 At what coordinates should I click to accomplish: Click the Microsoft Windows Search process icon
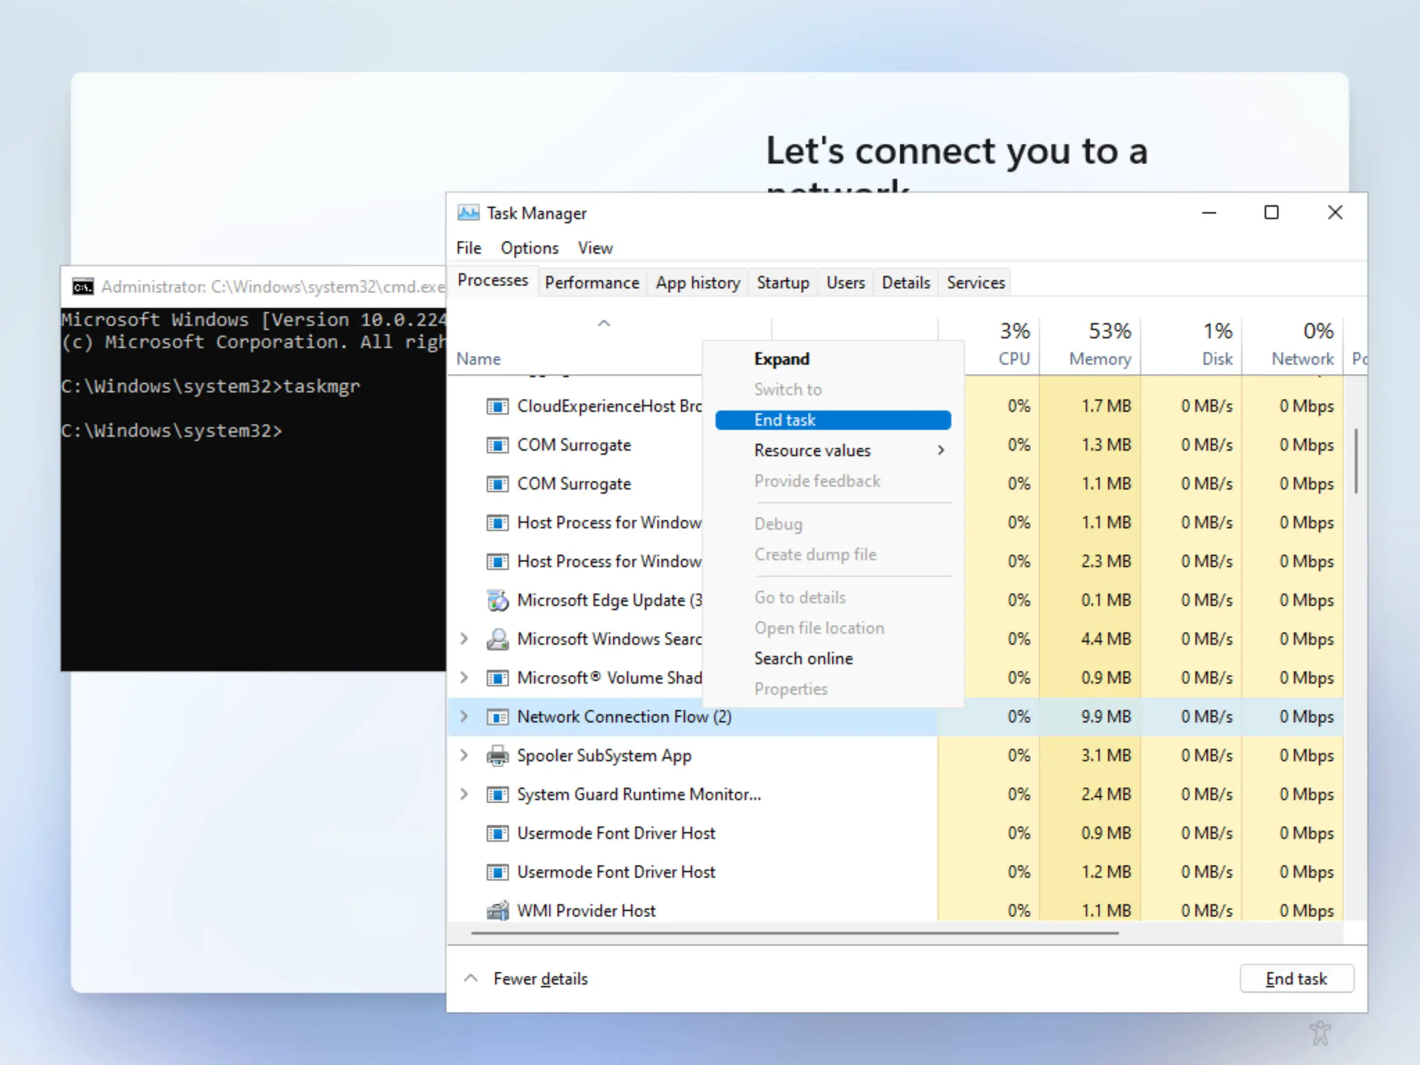pos(498,640)
